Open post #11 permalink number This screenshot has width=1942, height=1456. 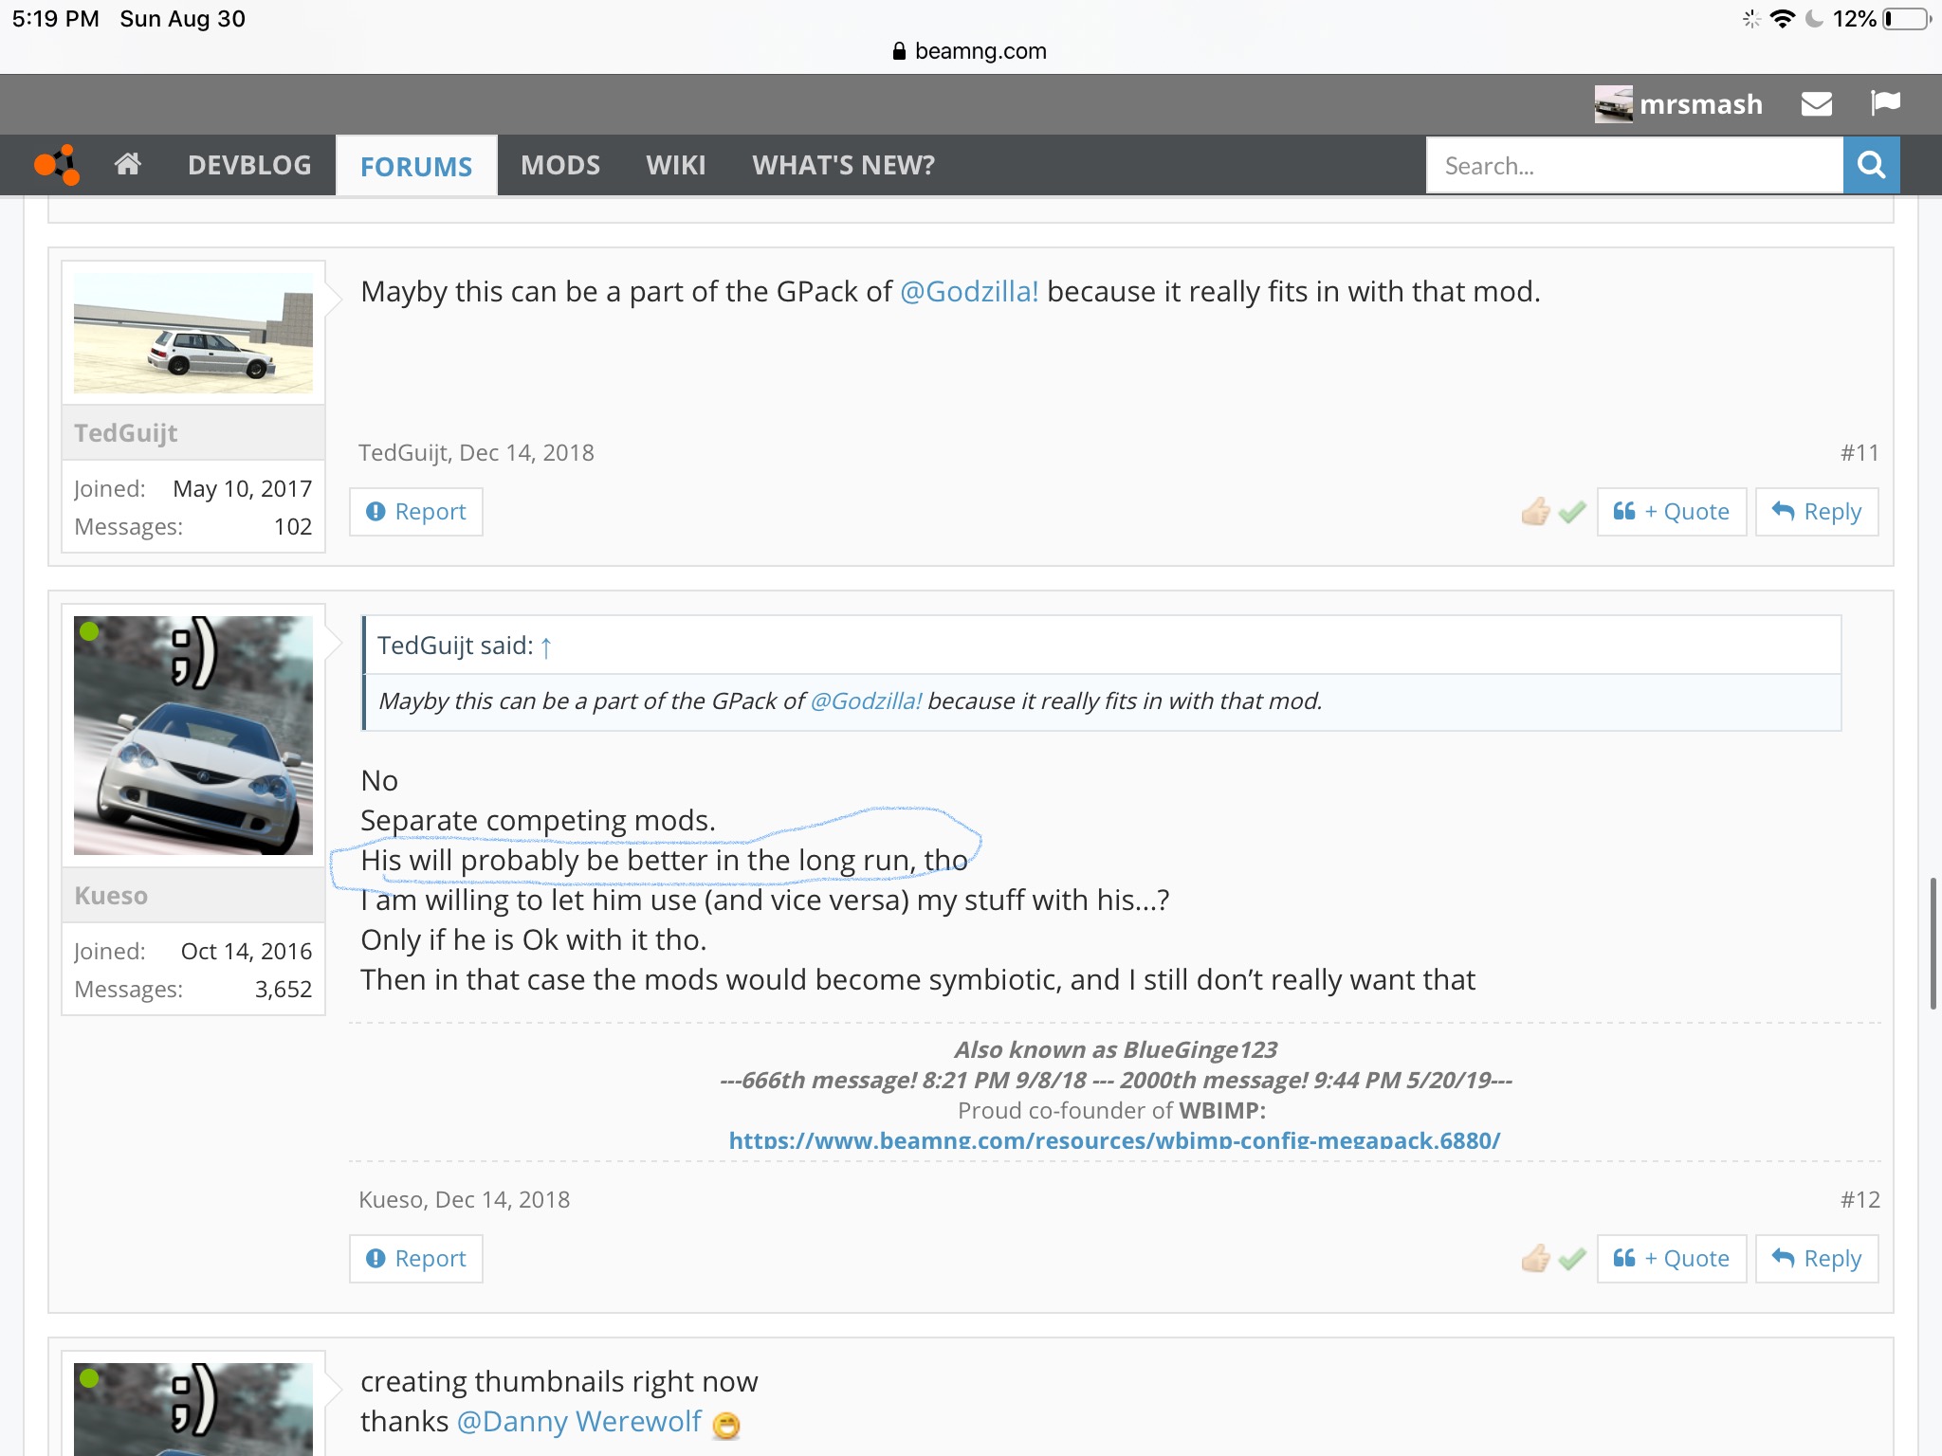tap(1860, 453)
